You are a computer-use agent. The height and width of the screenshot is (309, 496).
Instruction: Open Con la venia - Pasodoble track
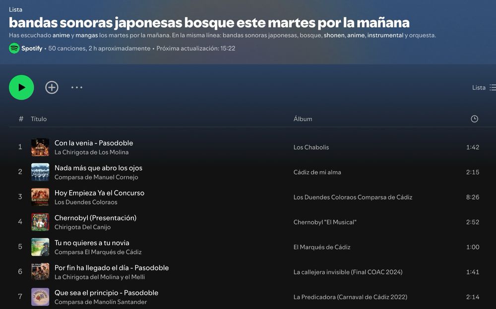pos(94,143)
